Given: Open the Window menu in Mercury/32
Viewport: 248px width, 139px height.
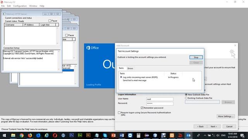Looking at the screenshot, I should coord(33,6).
